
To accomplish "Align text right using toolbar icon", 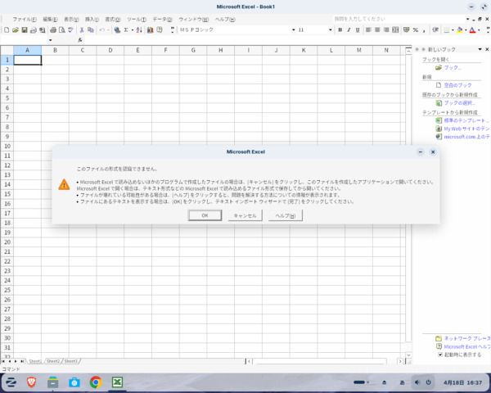I will (386, 29).
